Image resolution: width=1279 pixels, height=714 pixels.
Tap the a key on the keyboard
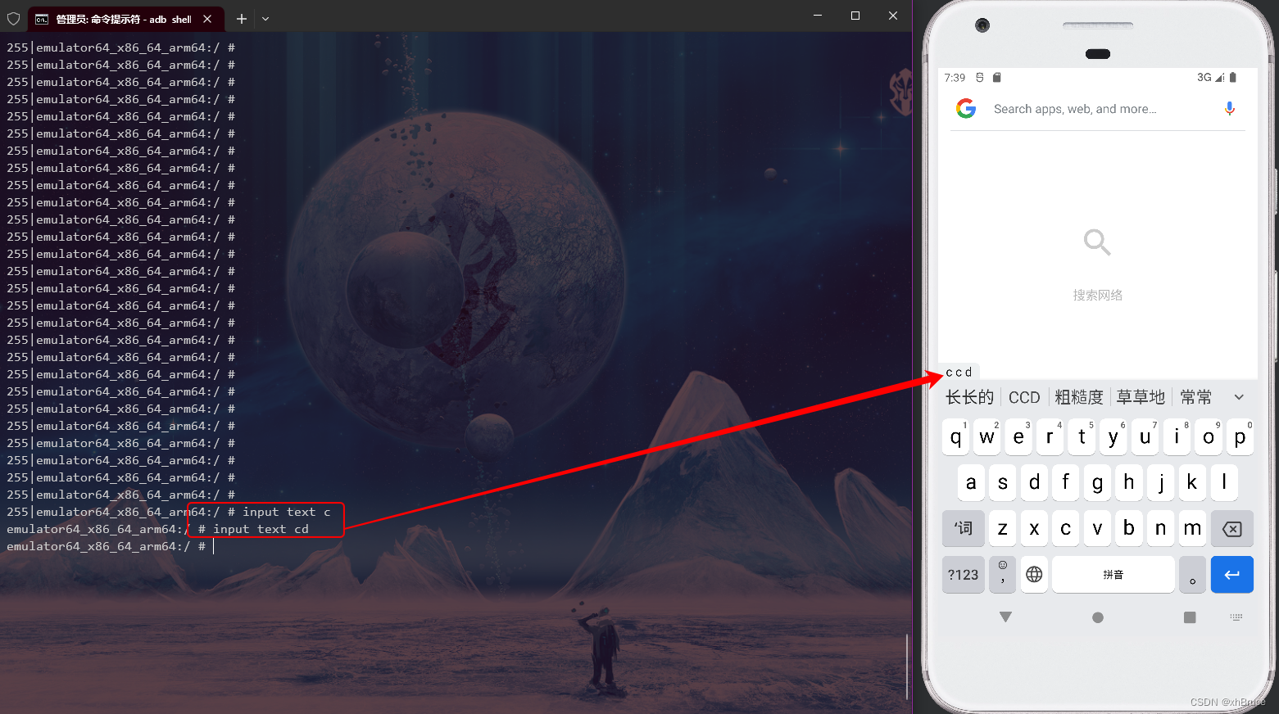pos(971,482)
